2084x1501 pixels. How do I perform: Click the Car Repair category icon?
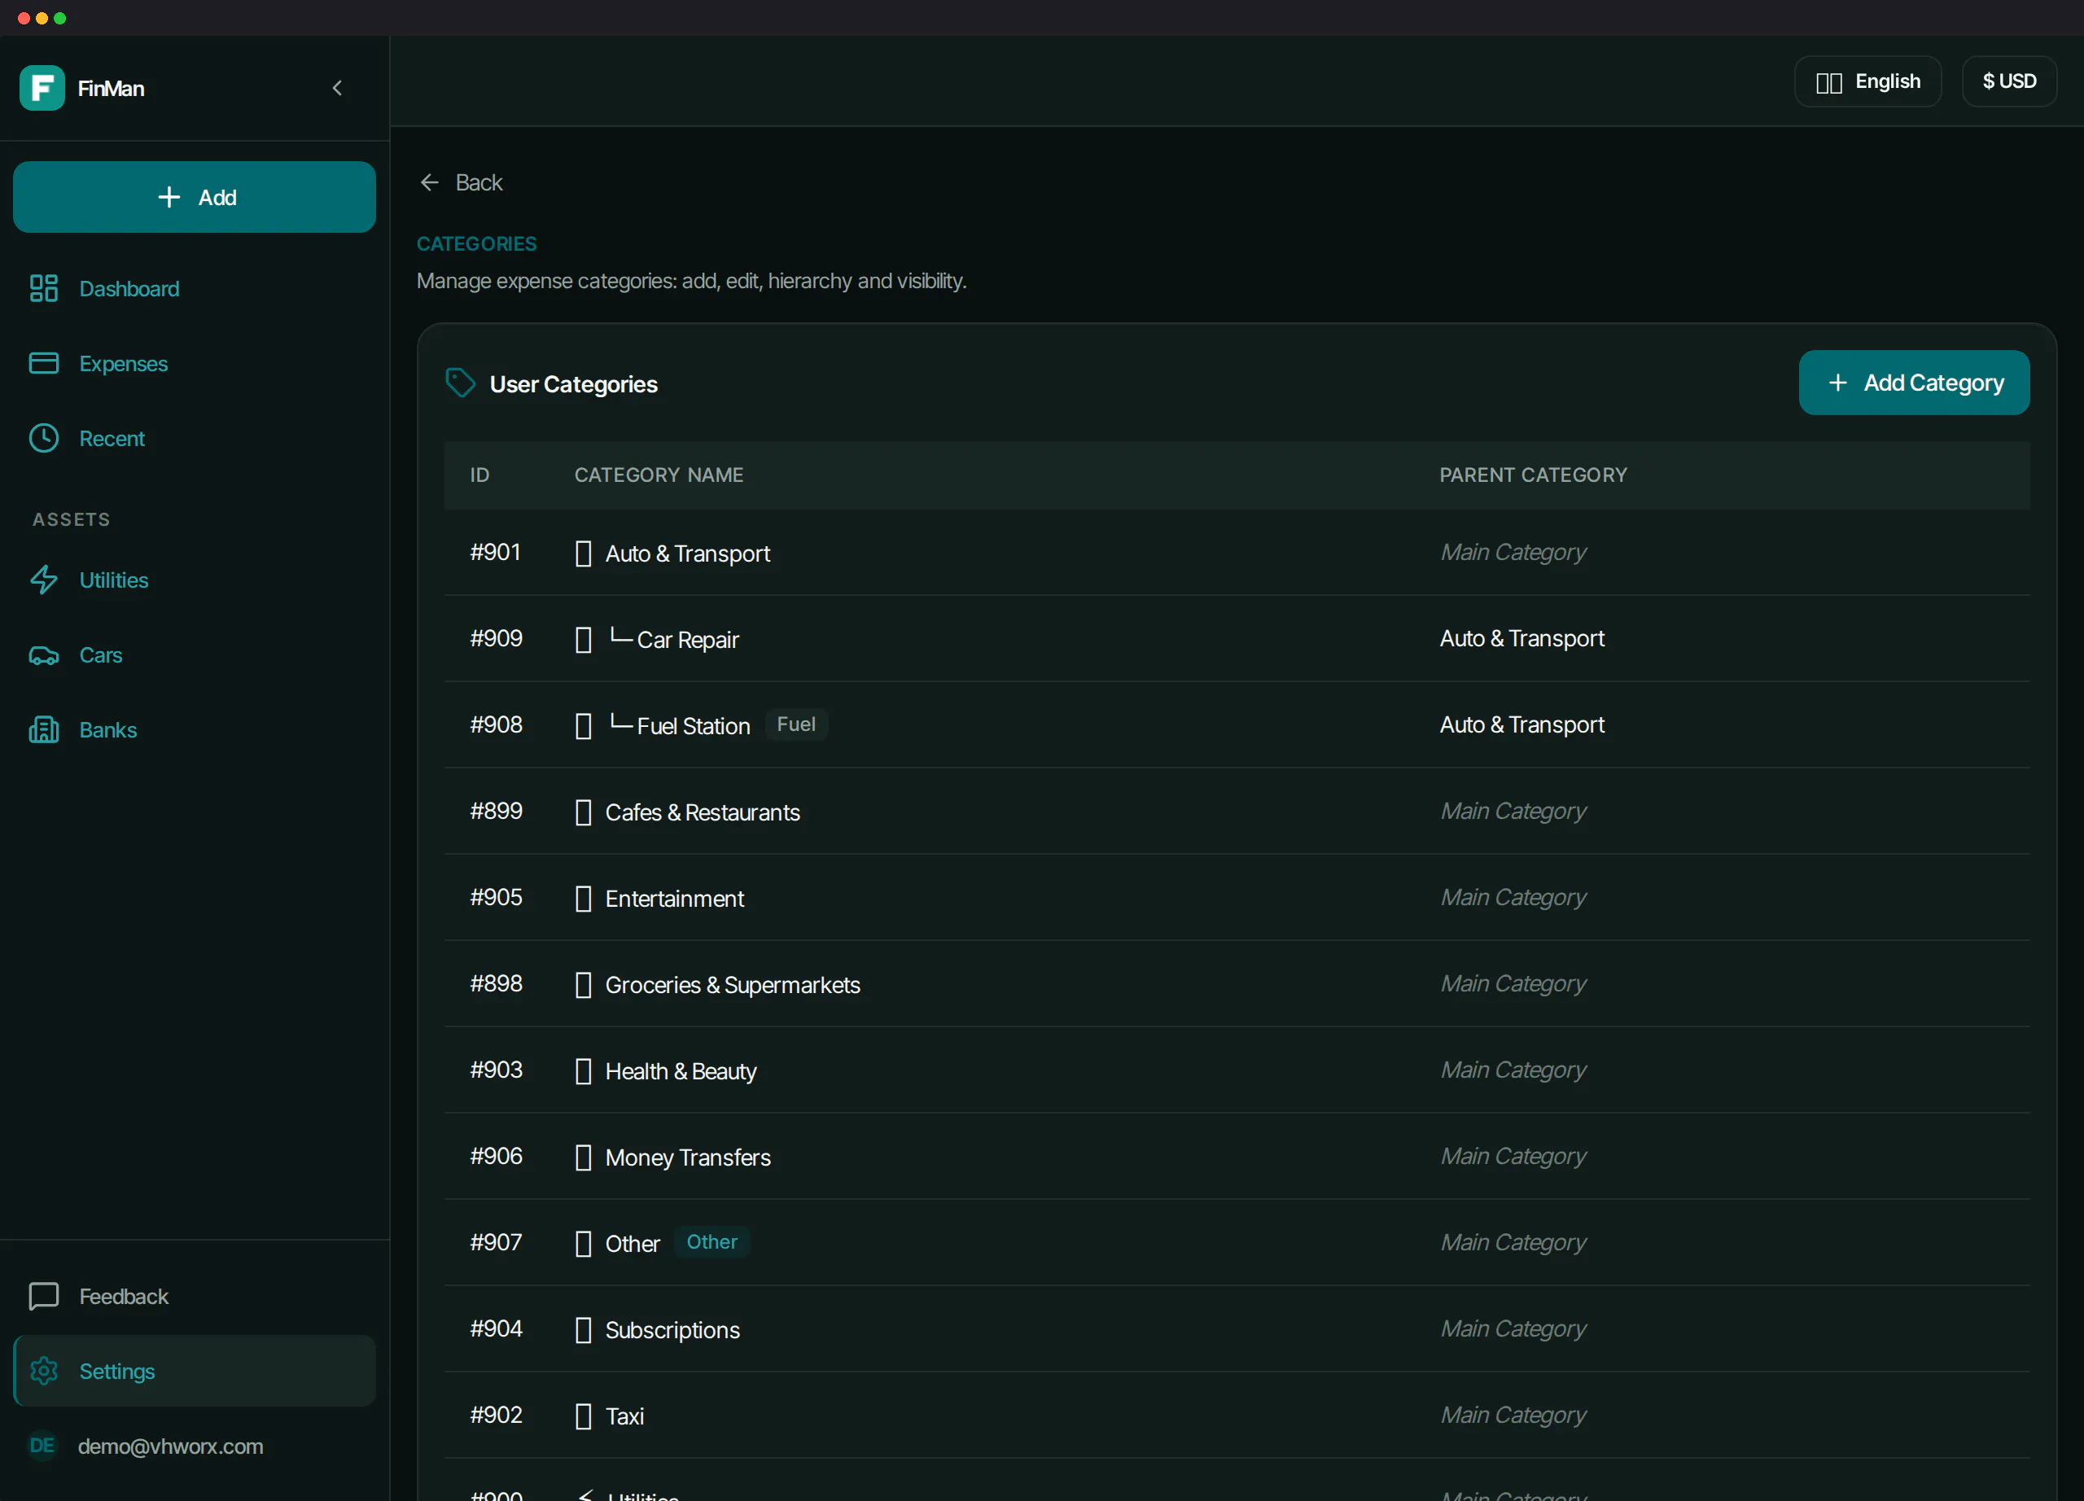583,639
